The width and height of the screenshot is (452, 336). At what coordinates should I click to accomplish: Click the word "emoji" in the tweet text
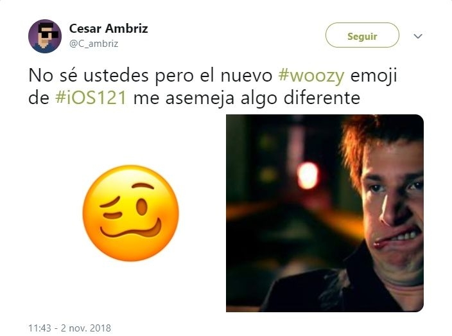click(x=374, y=76)
